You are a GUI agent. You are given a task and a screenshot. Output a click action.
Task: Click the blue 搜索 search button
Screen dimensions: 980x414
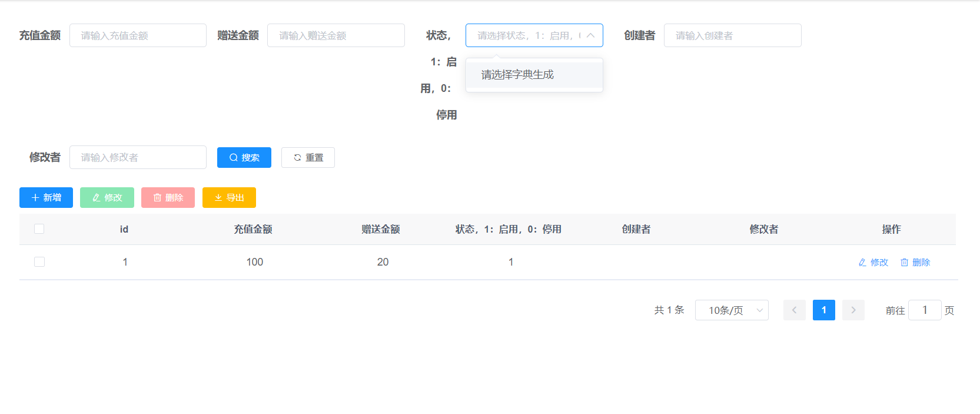click(244, 157)
